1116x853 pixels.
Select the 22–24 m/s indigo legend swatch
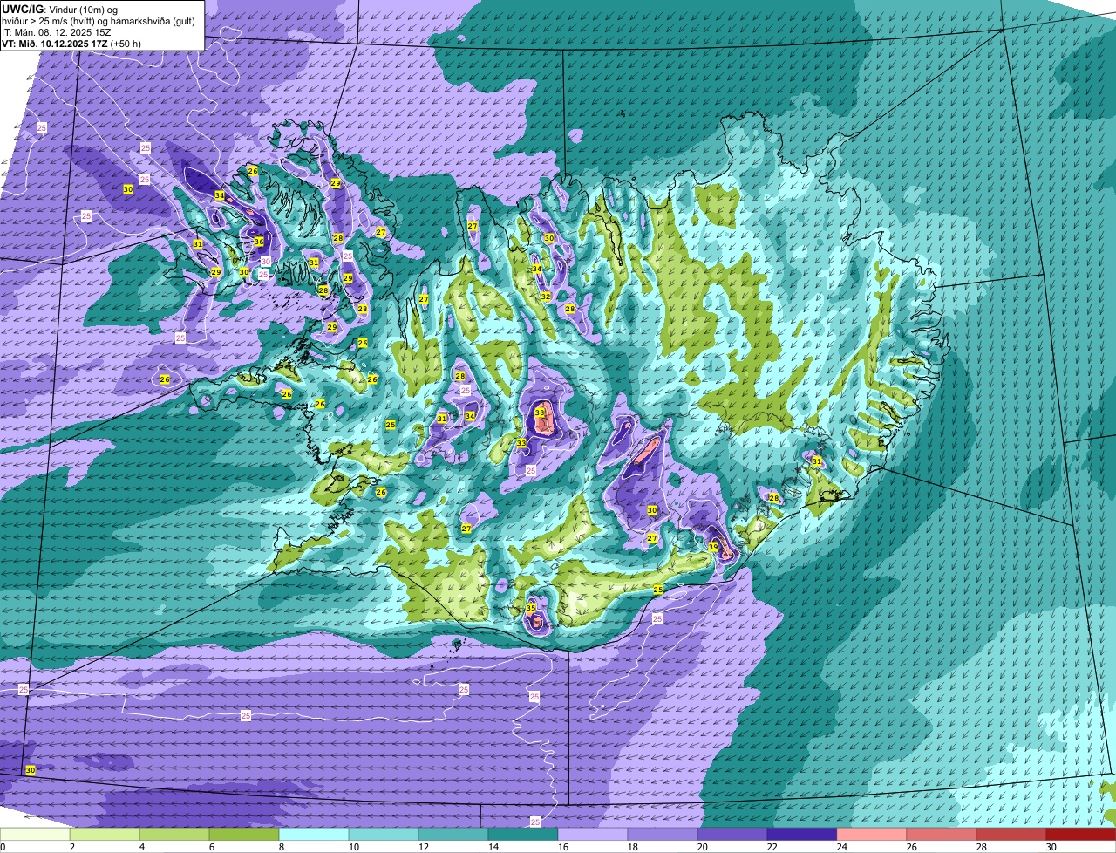(802, 835)
